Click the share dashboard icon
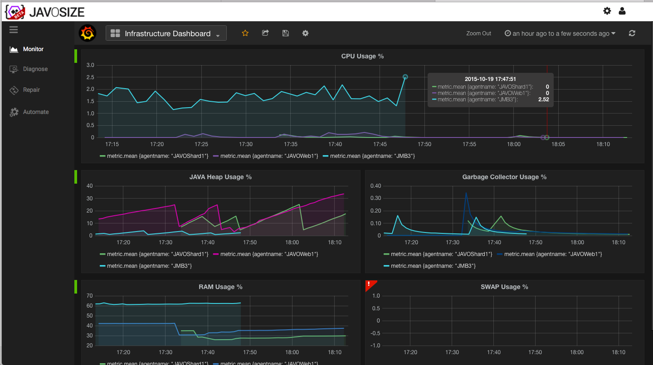653x365 pixels. pyautogui.click(x=266, y=33)
